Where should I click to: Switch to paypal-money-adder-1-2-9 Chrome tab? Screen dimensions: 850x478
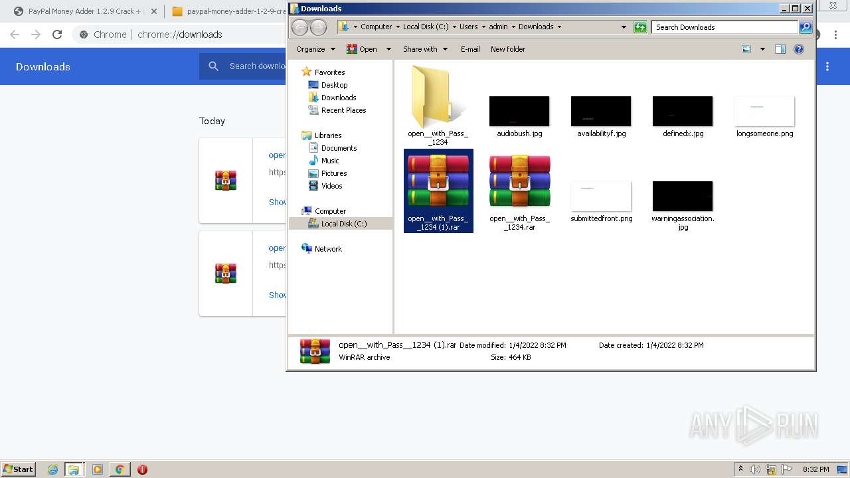tap(228, 11)
